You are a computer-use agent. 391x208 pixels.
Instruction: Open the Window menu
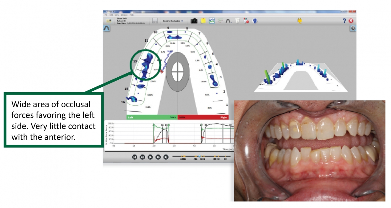coord(124,15)
